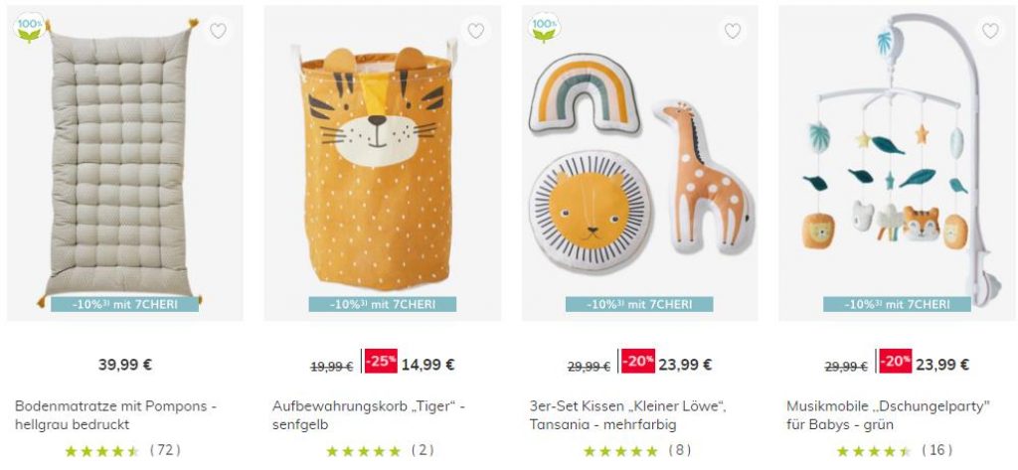Image resolution: width=1018 pixels, height=470 pixels.
Task: Open the Tiger storage basket image
Action: [383, 164]
